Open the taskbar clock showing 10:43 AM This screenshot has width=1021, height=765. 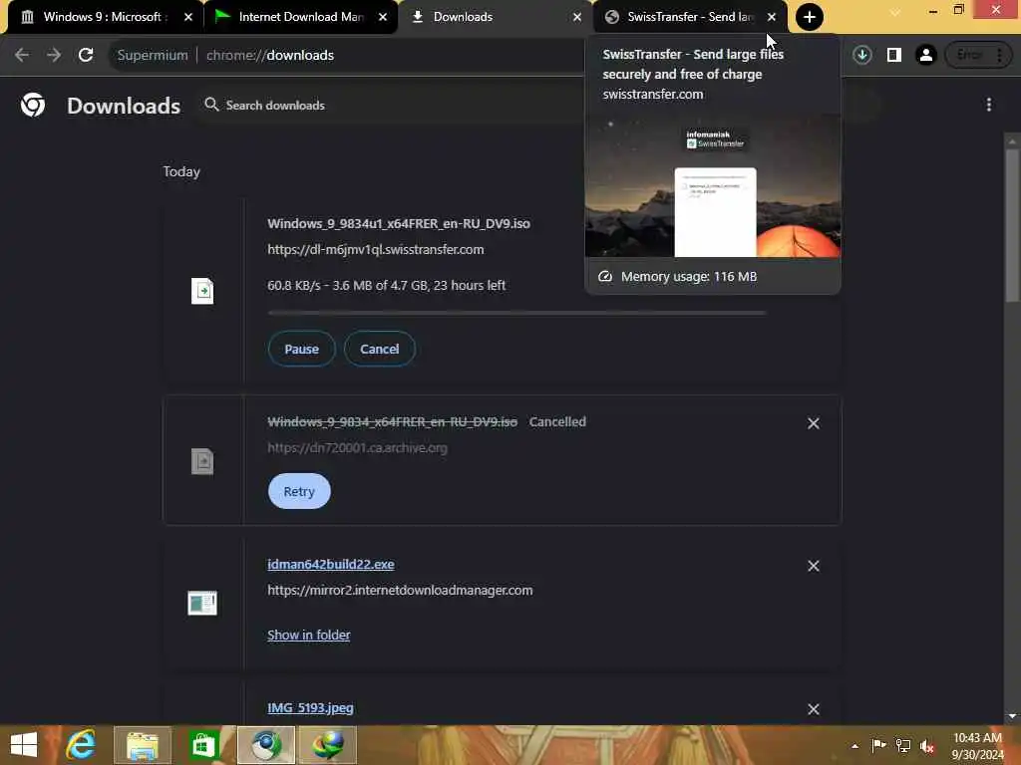tap(977, 745)
